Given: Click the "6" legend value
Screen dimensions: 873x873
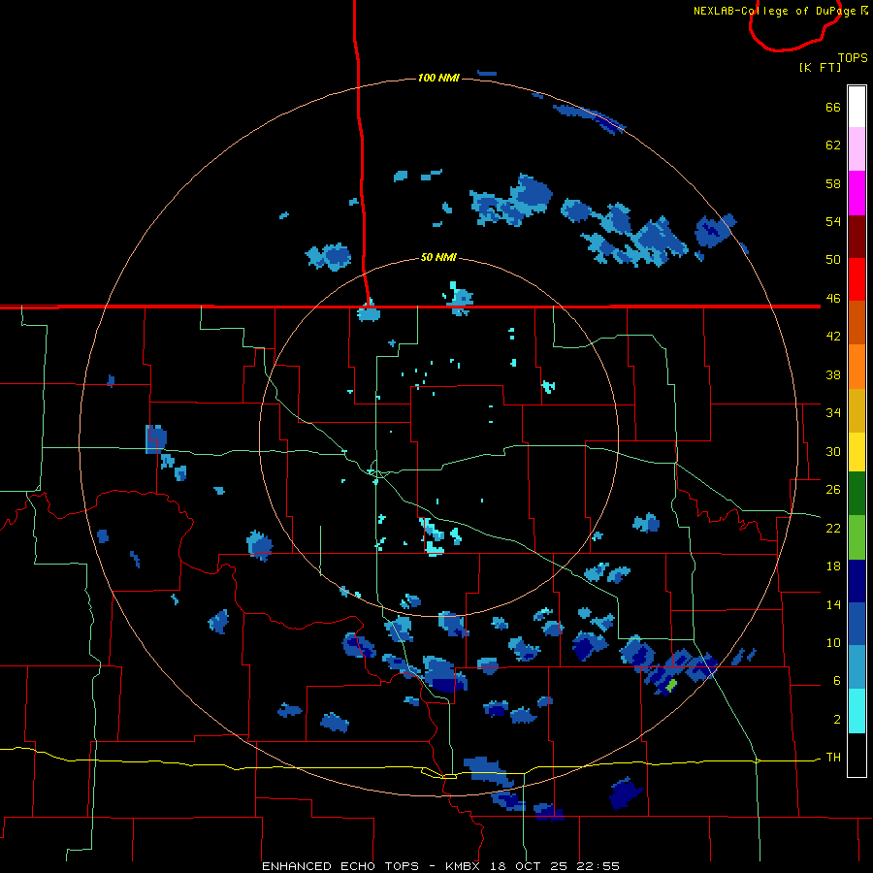Looking at the screenshot, I should click(837, 681).
